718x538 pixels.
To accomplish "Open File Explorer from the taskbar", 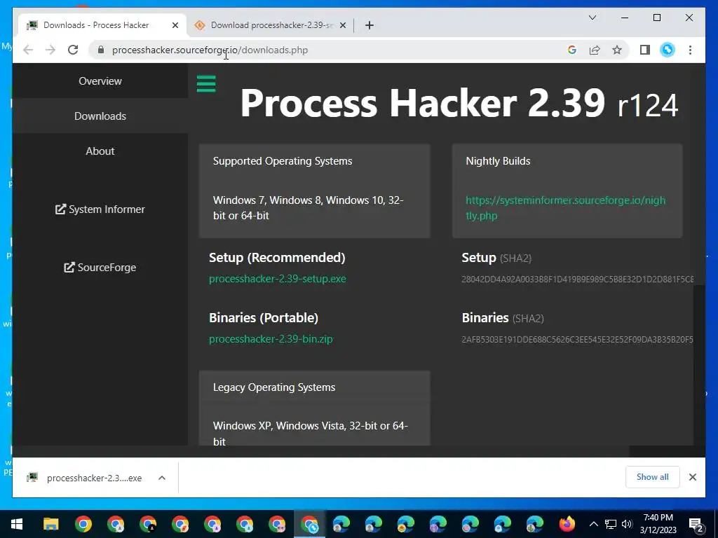I will tap(50, 524).
